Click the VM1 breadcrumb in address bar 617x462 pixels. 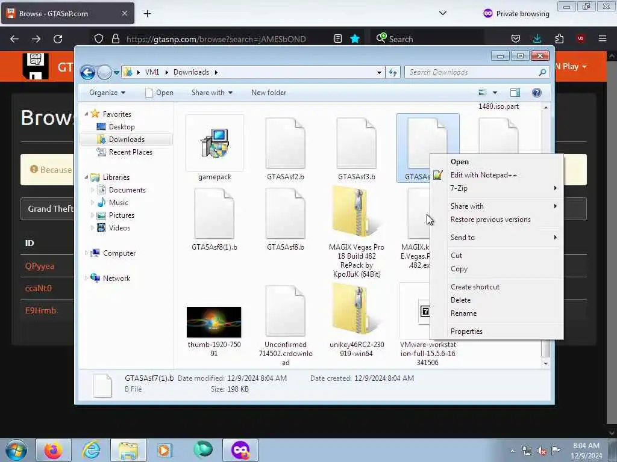pos(152,72)
